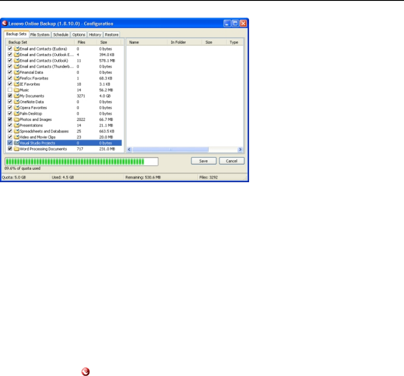Select the Palm Desktop row label
Viewport: 404px width, 376px height.
tap(31, 114)
